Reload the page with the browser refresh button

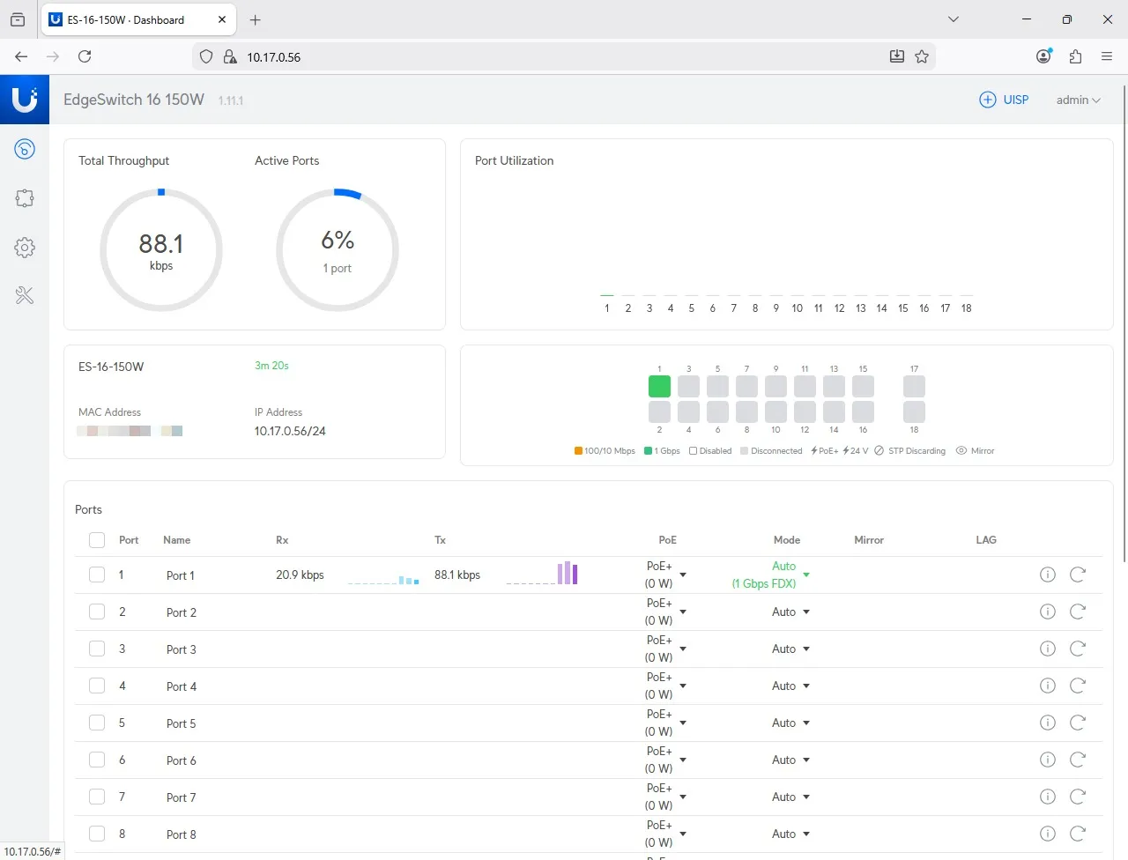click(x=85, y=56)
